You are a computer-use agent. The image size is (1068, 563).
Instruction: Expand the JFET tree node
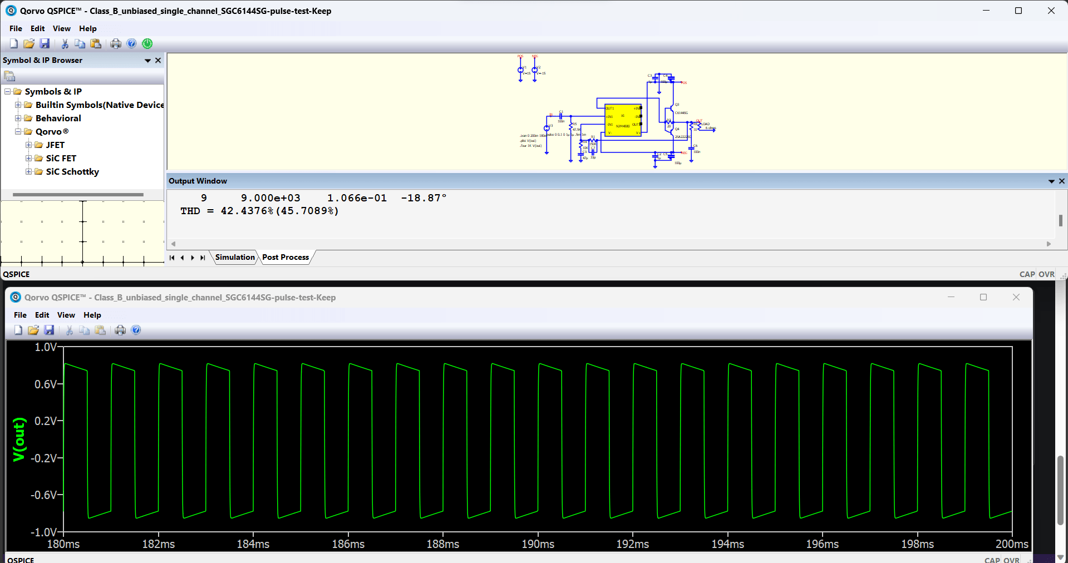click(28, 145)
